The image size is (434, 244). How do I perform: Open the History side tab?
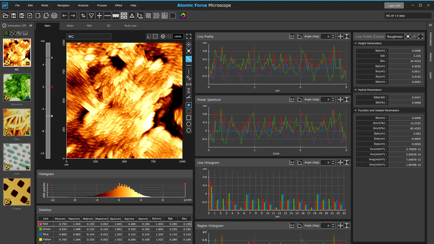430,57
